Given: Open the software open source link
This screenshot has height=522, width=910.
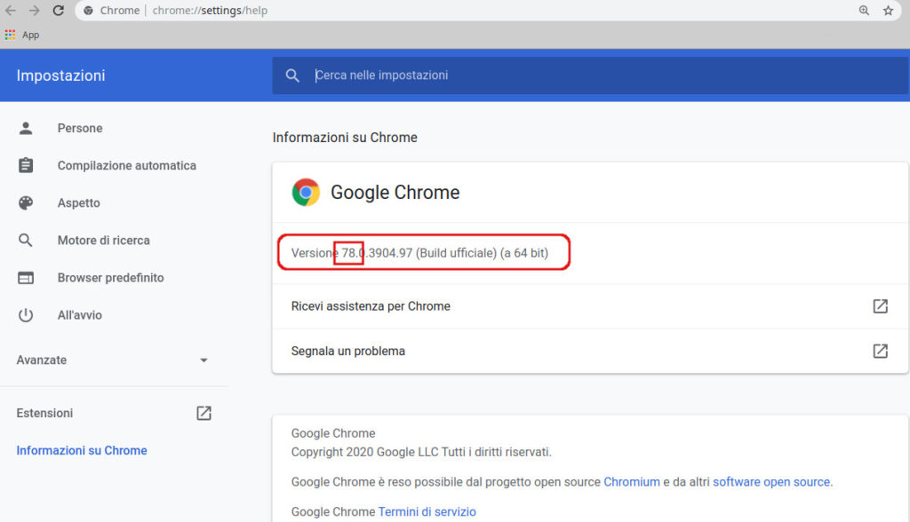Looking at the screenshot, I should coord(771,482).
